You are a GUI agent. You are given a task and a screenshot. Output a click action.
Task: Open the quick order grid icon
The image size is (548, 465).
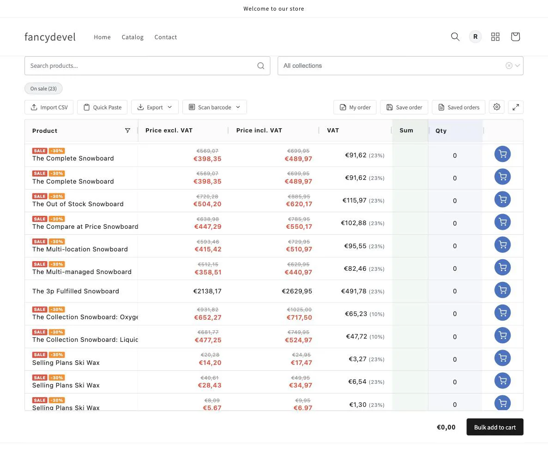pyautogui.click(x=495, y=36)
